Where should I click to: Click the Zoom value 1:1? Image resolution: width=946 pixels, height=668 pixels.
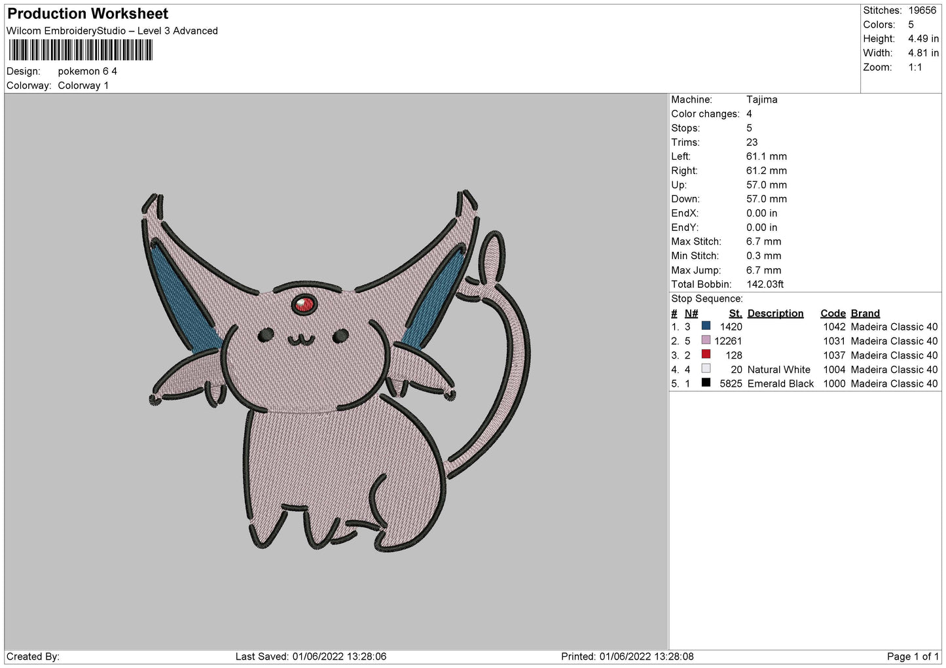[x=915, y=67]
